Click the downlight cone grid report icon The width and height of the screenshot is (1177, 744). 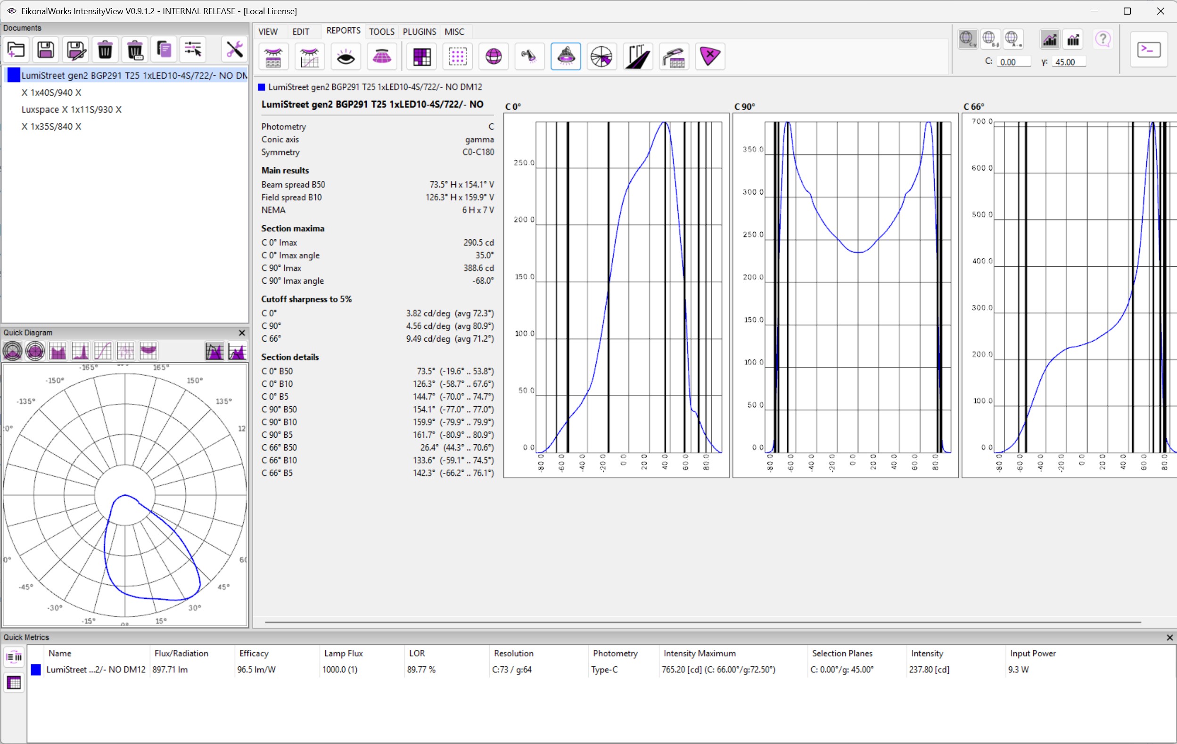coord(382,57)
